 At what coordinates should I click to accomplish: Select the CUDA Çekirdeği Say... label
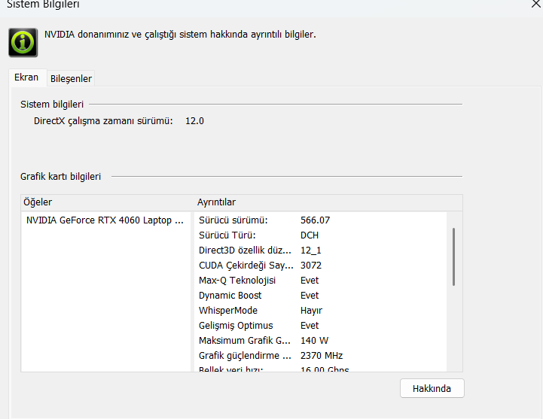246,266
